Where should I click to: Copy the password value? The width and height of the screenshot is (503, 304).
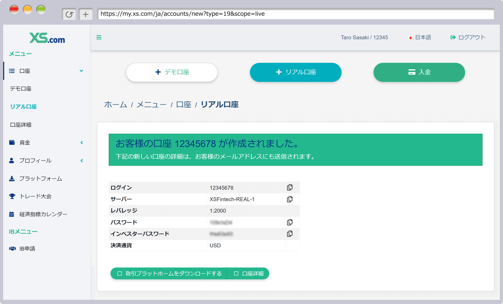point(289,222)
